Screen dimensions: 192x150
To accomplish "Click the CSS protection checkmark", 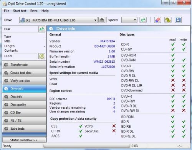I will [x=81, y=126].
